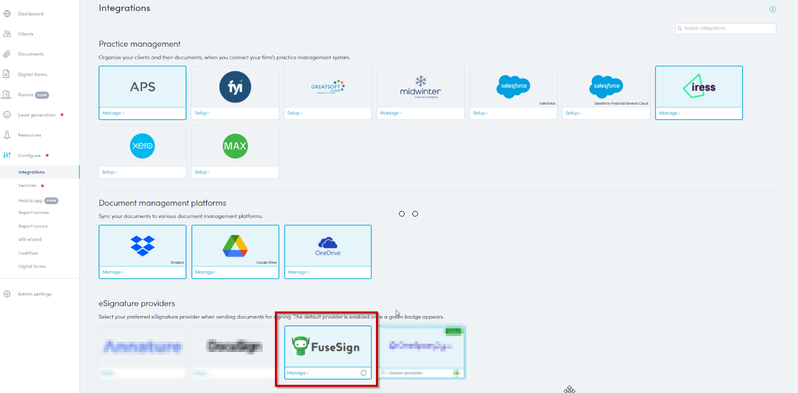Click the Rooms door icon
The image size is (798, 393).
[x=7, y=94]
